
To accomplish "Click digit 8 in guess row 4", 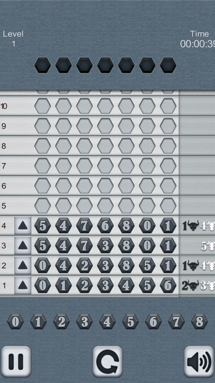I will tap(126, 226).
